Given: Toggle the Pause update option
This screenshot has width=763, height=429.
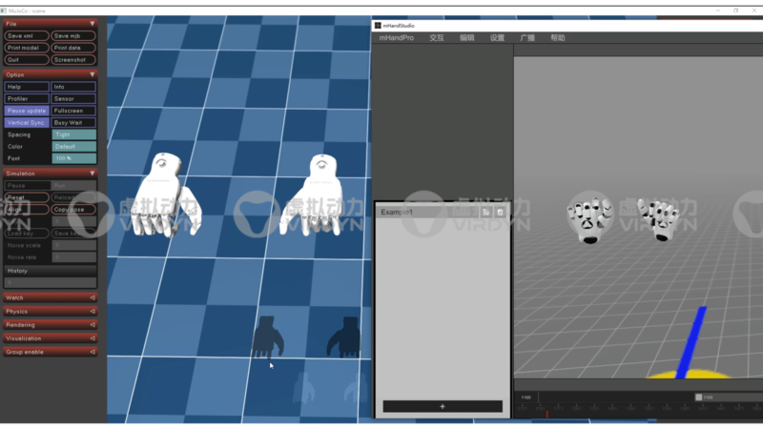Looking at the screenshot, I should pos(26,111).
